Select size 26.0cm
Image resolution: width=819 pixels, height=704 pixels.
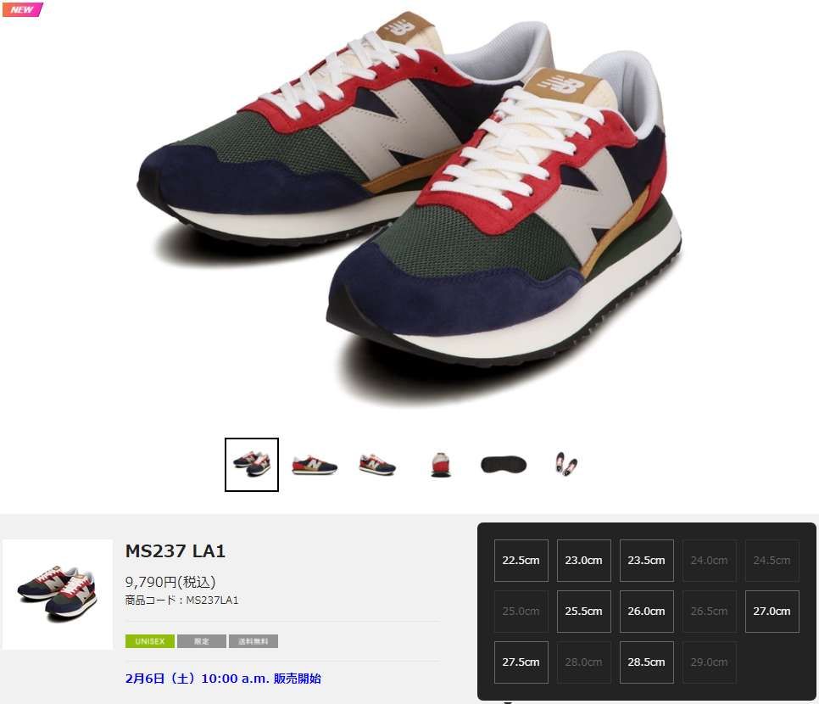pyautogui.click(x=646, y=611)
